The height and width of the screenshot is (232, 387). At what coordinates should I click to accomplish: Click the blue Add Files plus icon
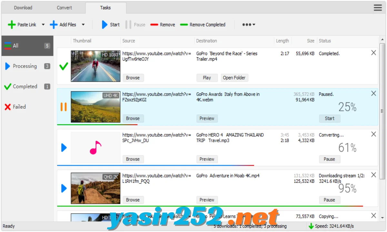pyautogui.click(x=54, y=24)
